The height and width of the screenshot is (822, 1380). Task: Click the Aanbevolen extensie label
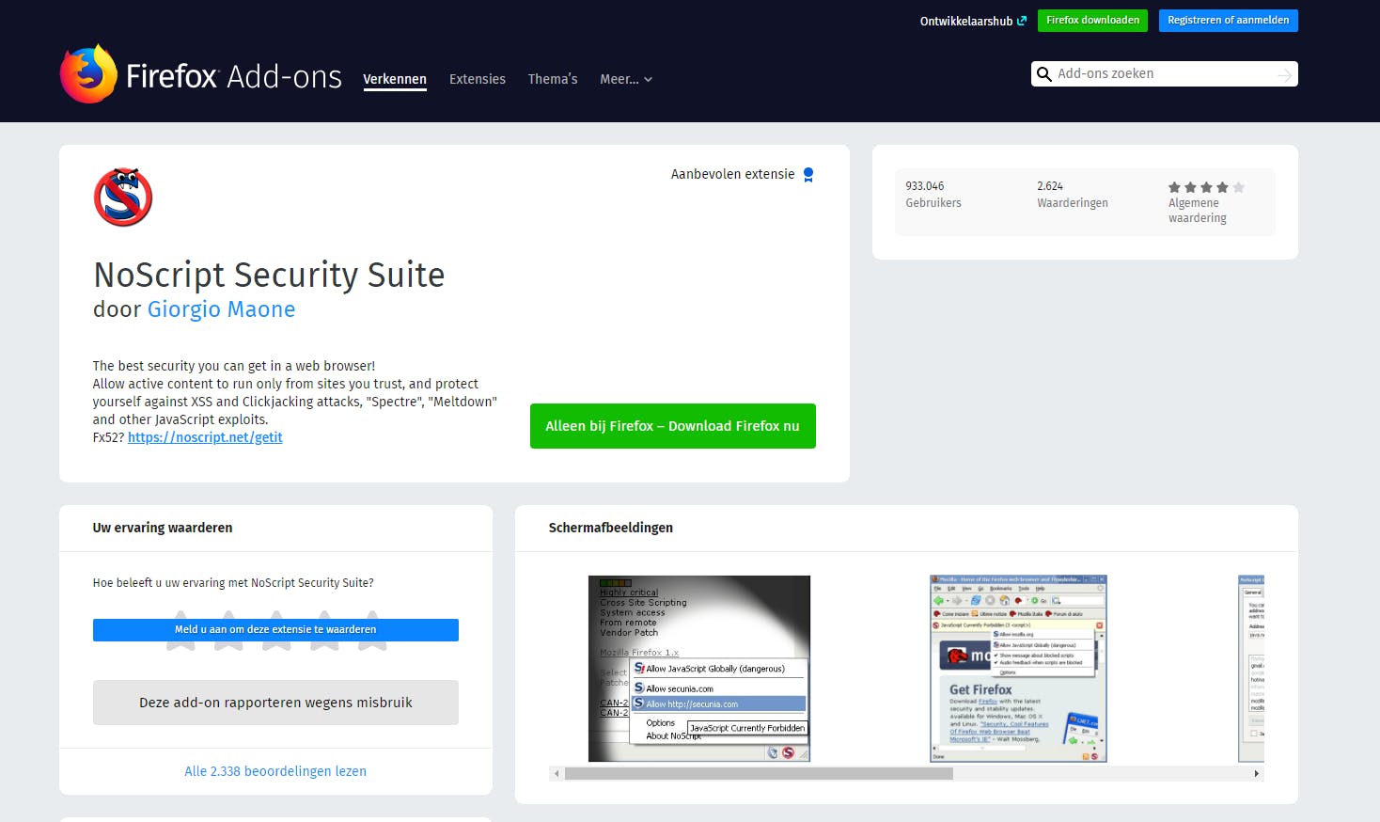pyautogui.click(x=733, y=174)
